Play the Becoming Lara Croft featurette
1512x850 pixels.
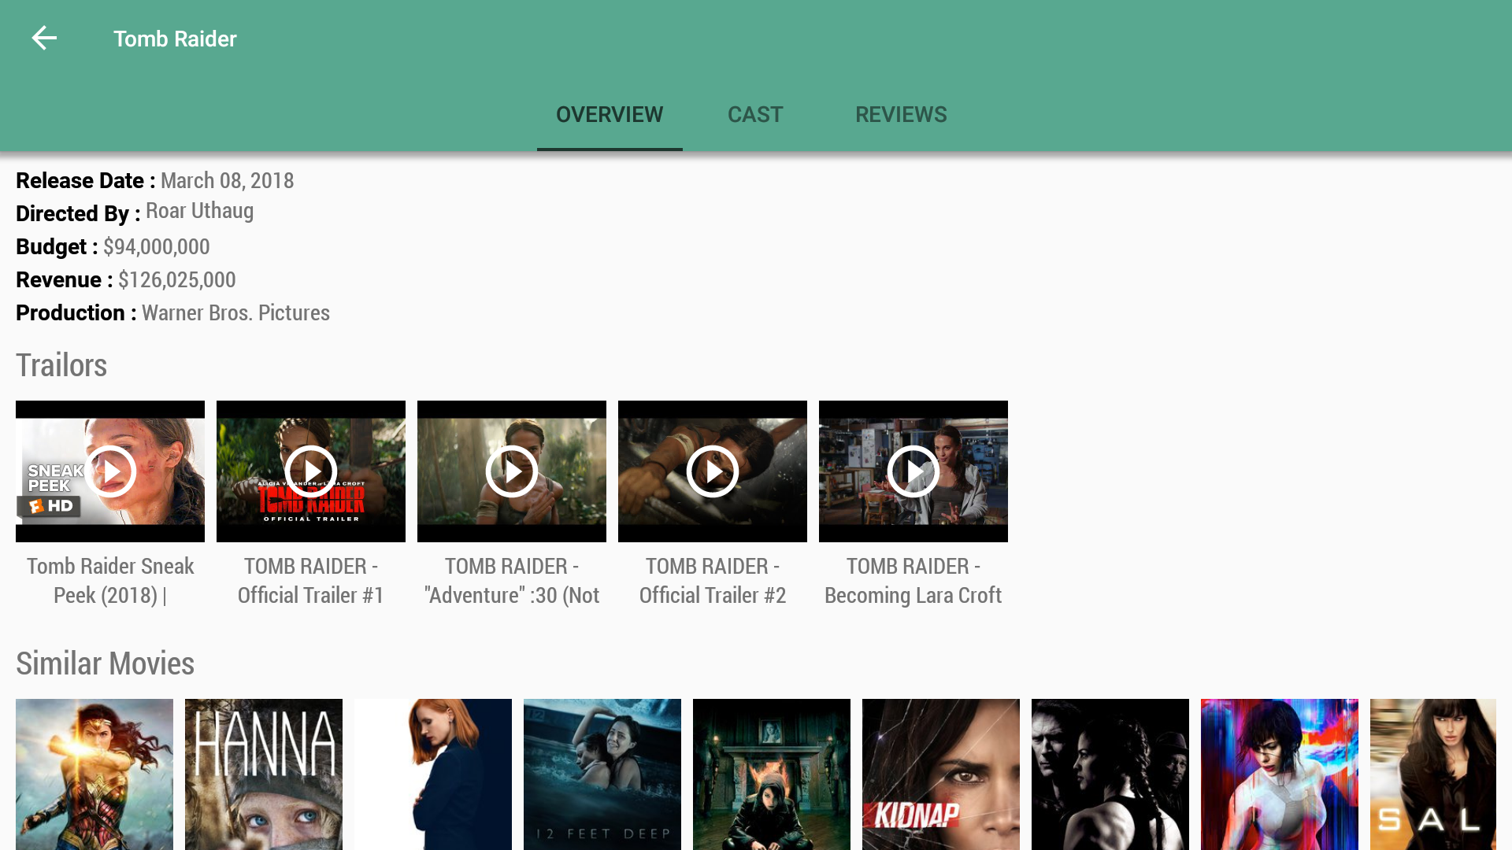[913, 471]
